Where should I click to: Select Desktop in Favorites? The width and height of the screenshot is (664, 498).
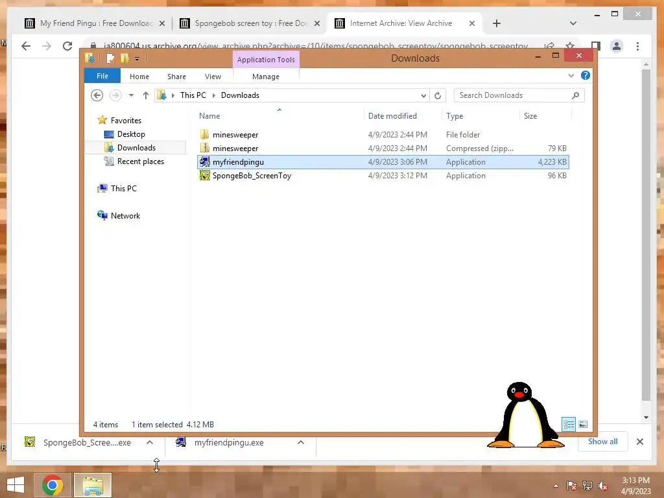pos(131,134)
